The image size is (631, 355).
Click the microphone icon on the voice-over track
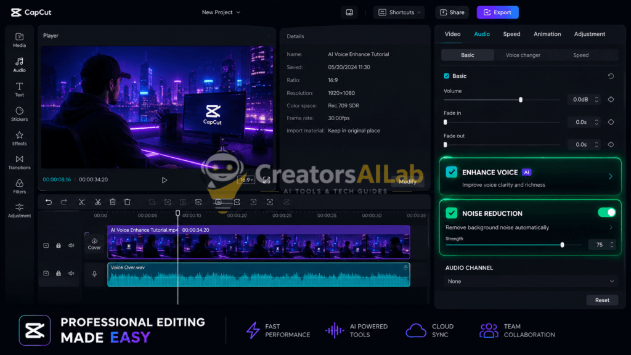(94, 274)
